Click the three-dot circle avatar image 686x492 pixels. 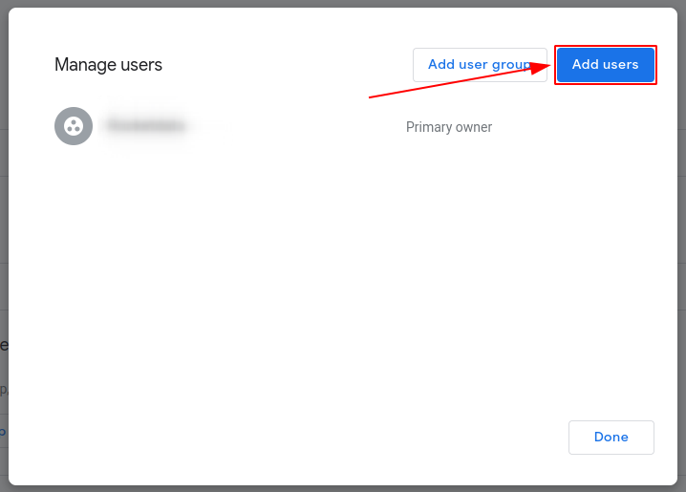pyautogui.click(x=74, y=126)
